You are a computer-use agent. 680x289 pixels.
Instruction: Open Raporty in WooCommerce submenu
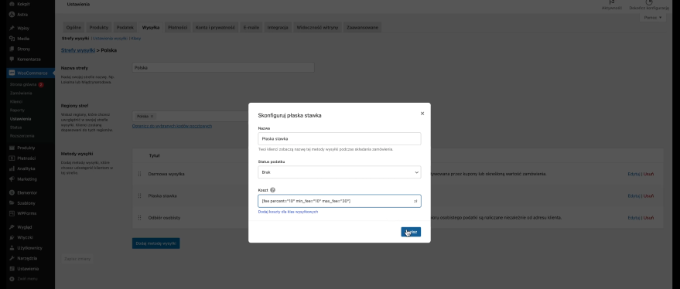(17, 110)
